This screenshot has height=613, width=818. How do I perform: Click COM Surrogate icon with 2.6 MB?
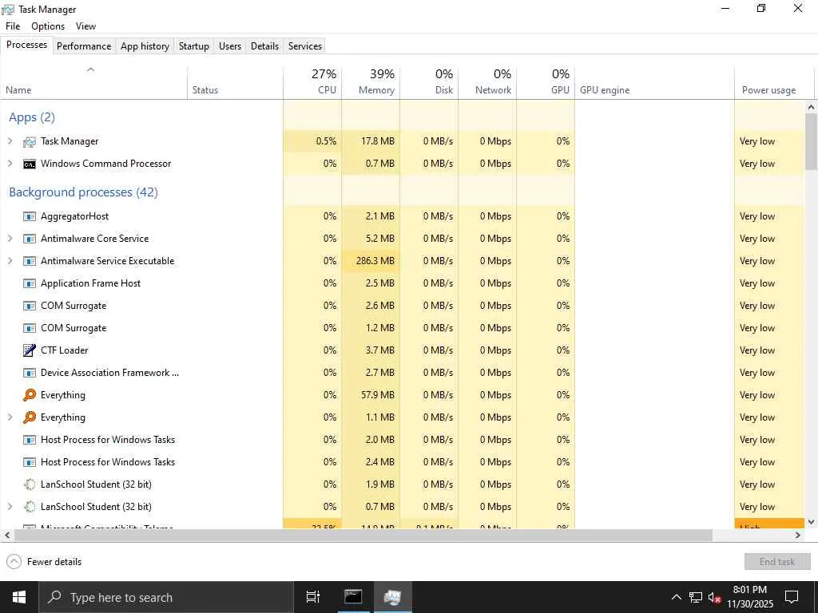click(30, 306)
